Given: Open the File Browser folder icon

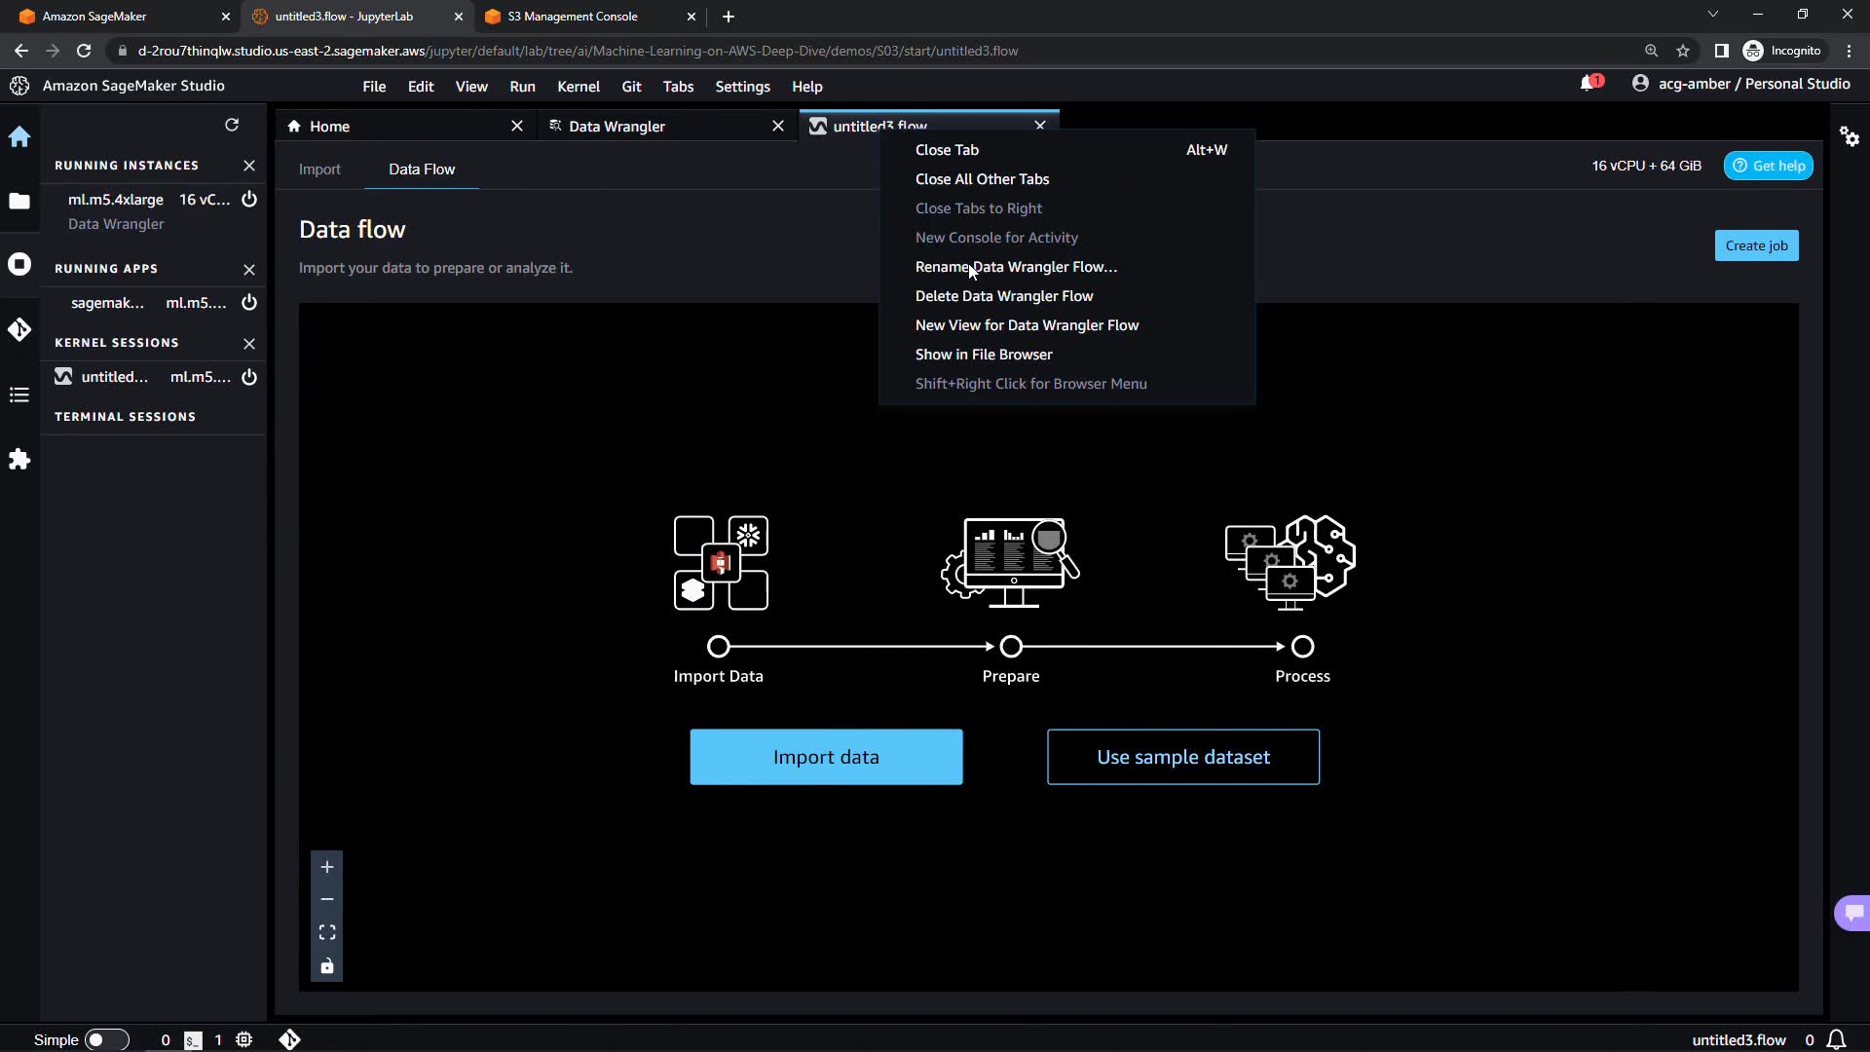Looking at the screenshot, I should click(19, 201).
